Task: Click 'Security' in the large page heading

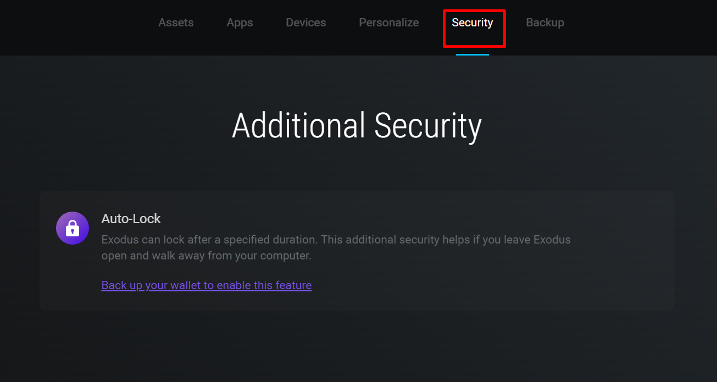Action: pyautogui.click(x=428, y=126)
